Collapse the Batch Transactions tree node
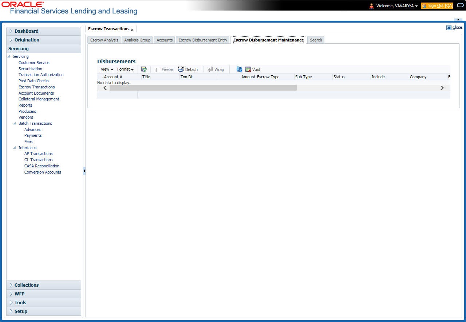 tap(15, 123)
